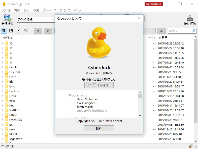The width and height of the screenshot is (198, 149).
Task: Click the Disconnect (接続解除) eject icon
Action: point(190,18)
